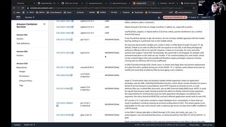This screenshot has width=226, height=127.
Task: Select Images in the sidebar
Action: click(x=22, y=71)
